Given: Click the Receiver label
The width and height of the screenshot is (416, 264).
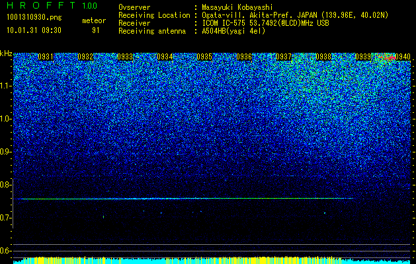Looking at the screenshot, I should [134, 23].
